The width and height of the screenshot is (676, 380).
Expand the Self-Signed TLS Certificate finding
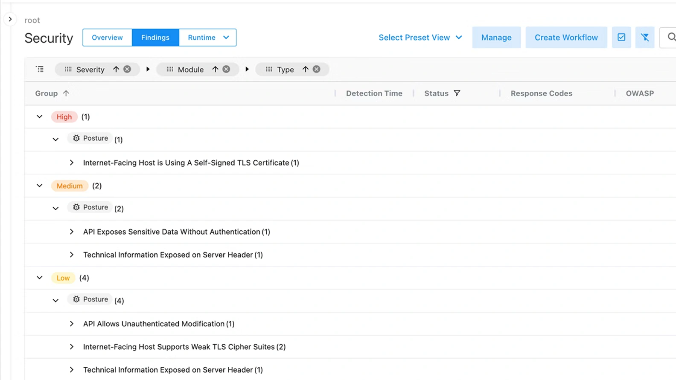tap(72, 162)
